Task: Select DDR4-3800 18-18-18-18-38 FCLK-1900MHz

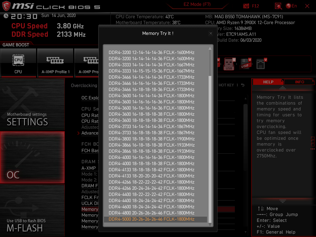Action: point(156,139)
